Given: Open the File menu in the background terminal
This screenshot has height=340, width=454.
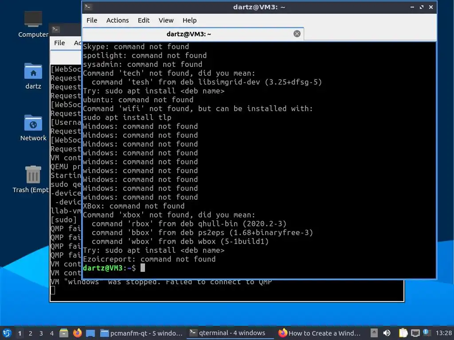Looking at the screenshot, I should coord(59,43).
